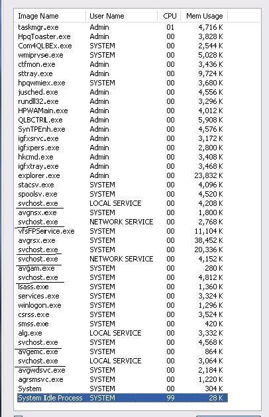Select the jusched.exe process
This screenshot has height=417, width=269.
click(123, 92)
